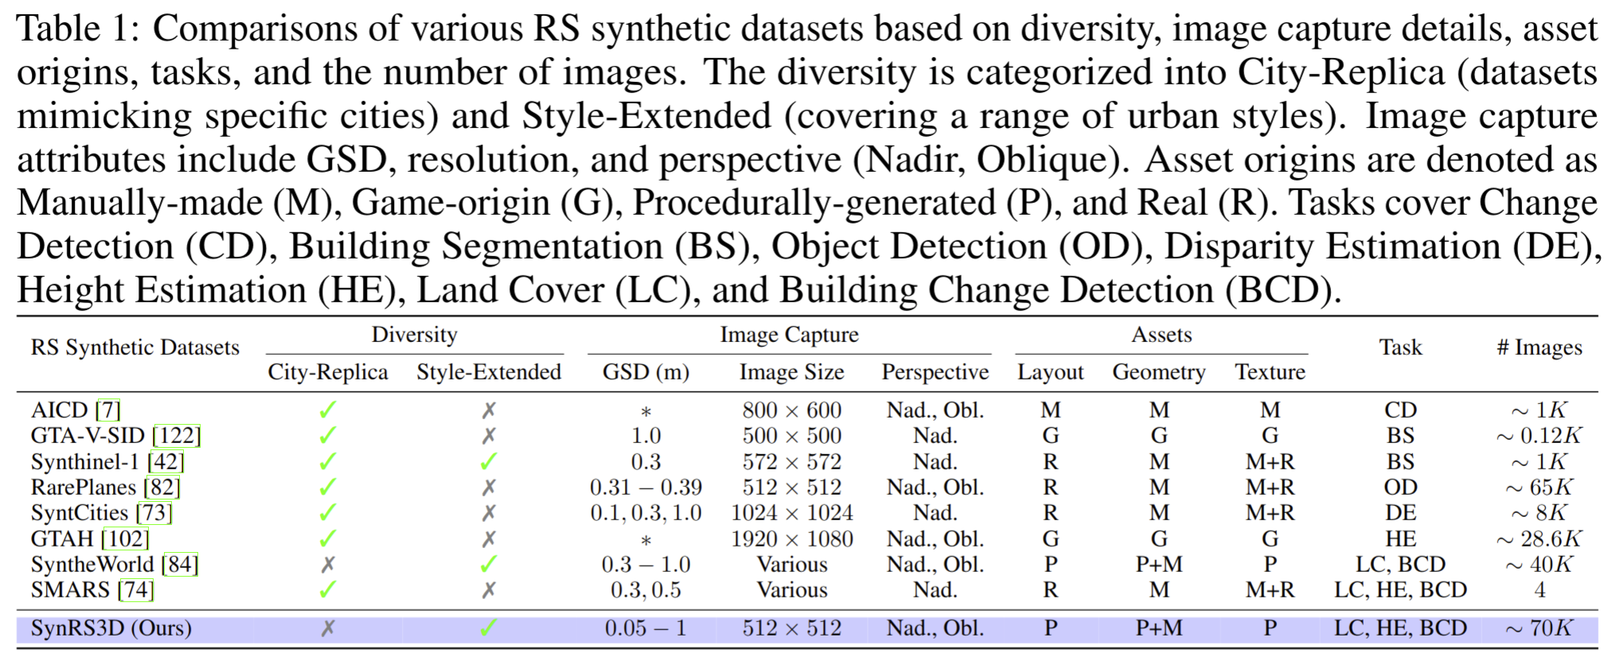This screenshot has width=1608, height=657.
Task: Click the Style-Extended cross in AICD row
Action: (x=489, y=410)
